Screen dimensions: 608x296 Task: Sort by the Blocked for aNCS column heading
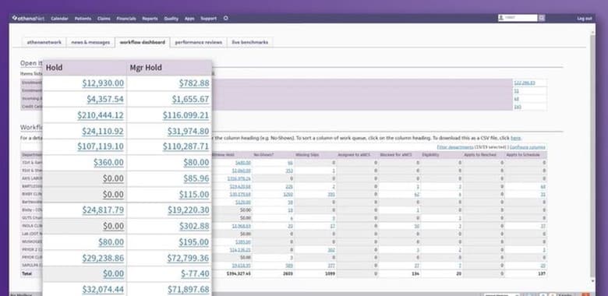(396, 155)
